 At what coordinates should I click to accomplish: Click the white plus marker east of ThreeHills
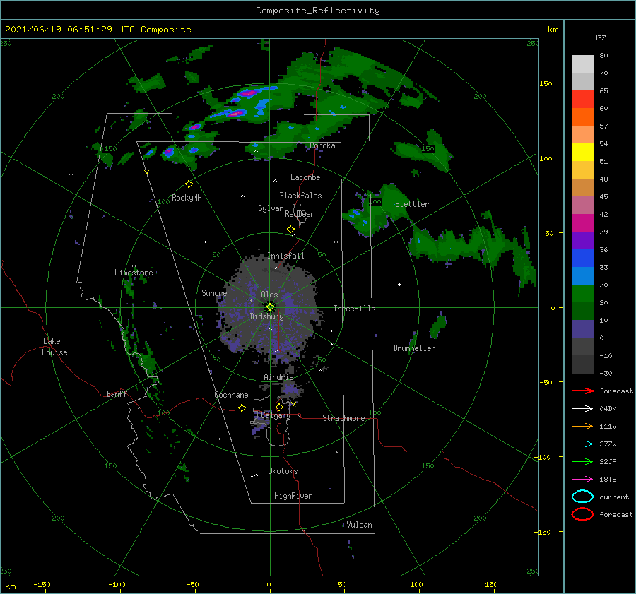[x=399, y=284]
